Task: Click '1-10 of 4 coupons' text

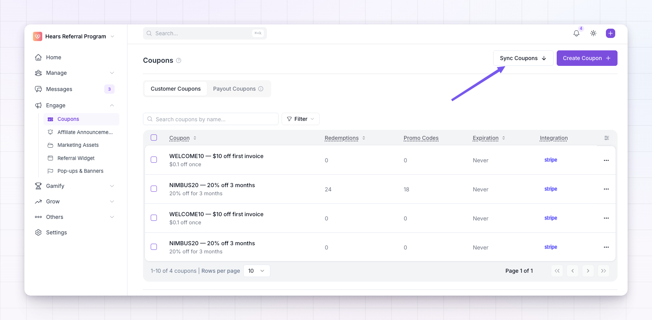Action: (x=174, y=271)
